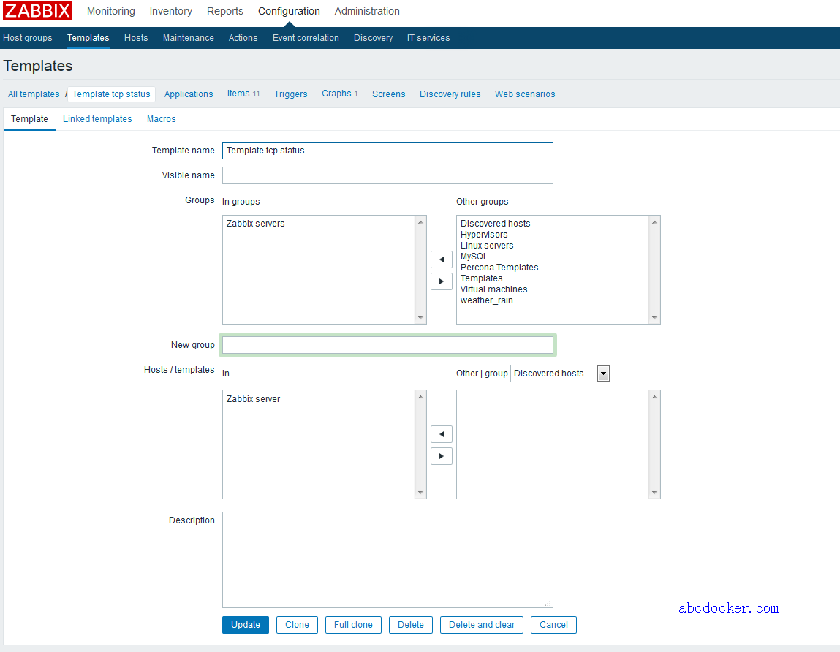Click left arrow in Hosts / templates section
This screenshot has height=652, width=840.
(441, 434)
